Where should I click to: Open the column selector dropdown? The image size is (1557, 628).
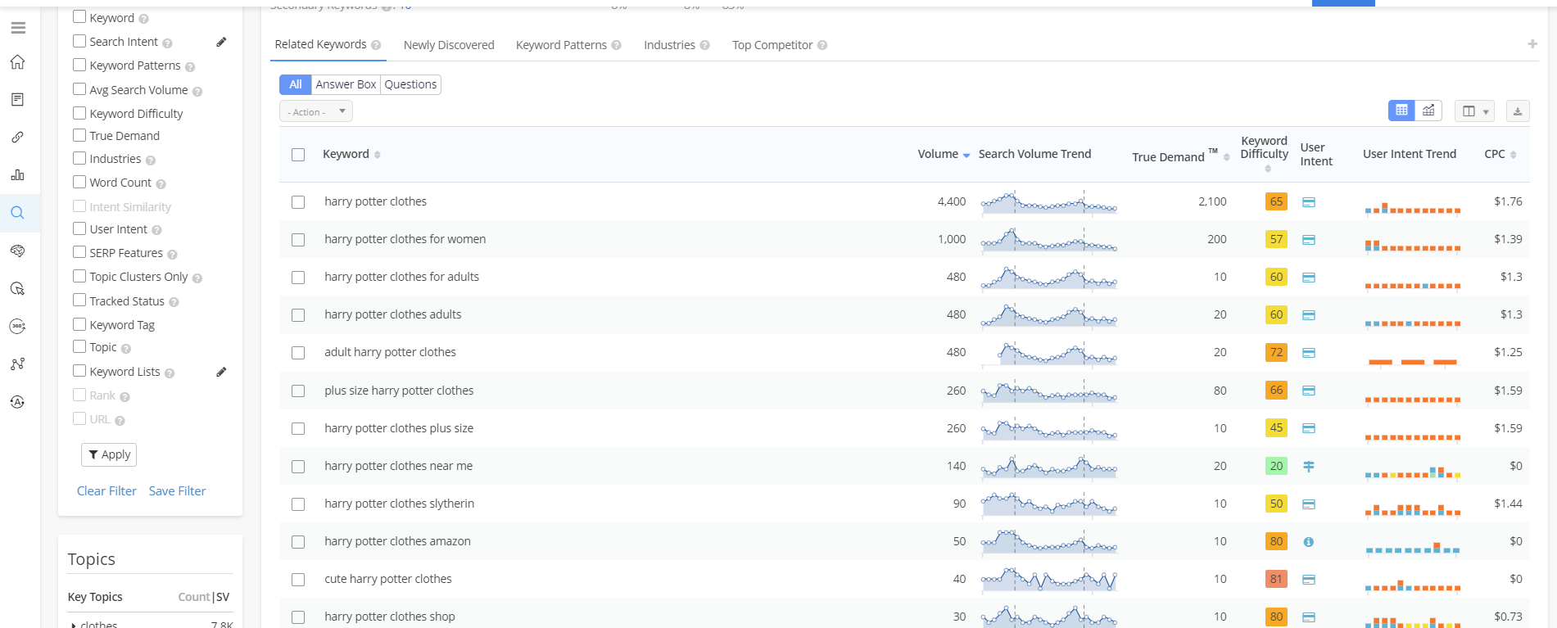1474,111
